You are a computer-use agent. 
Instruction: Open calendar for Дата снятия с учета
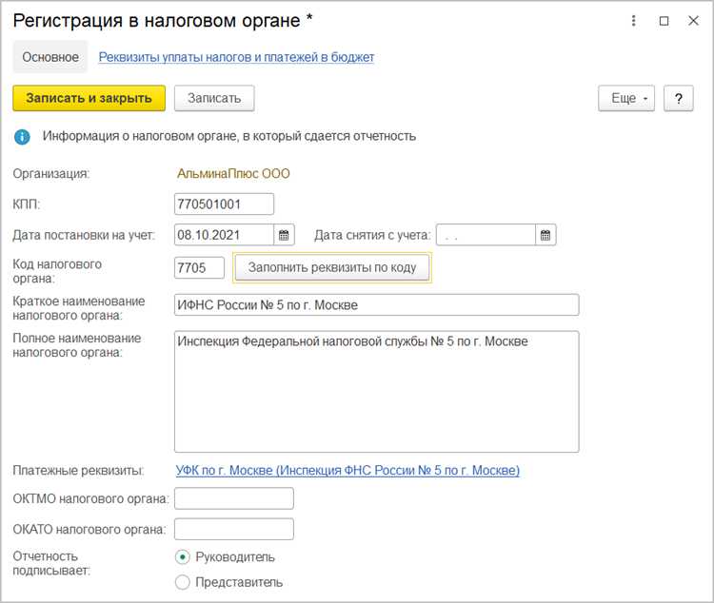point(545,235)
